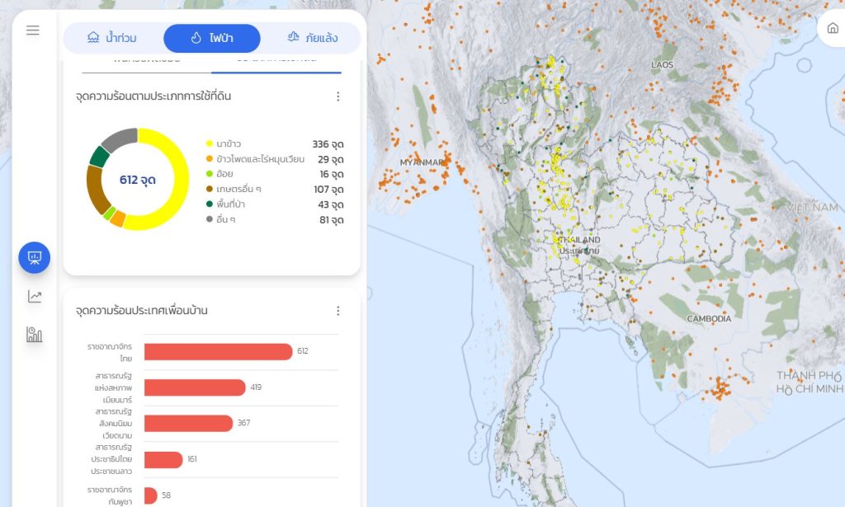Select the dashboard presentation icon in sidebar
This screenshot has width=845, height=507.
tap(35, 257)
